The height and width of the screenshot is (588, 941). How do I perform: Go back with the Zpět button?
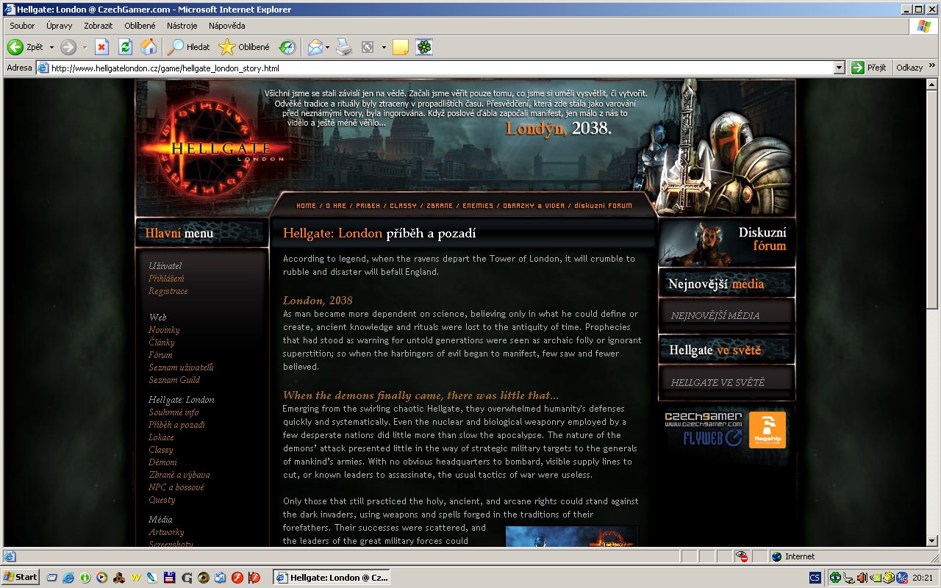coord(25,47)
